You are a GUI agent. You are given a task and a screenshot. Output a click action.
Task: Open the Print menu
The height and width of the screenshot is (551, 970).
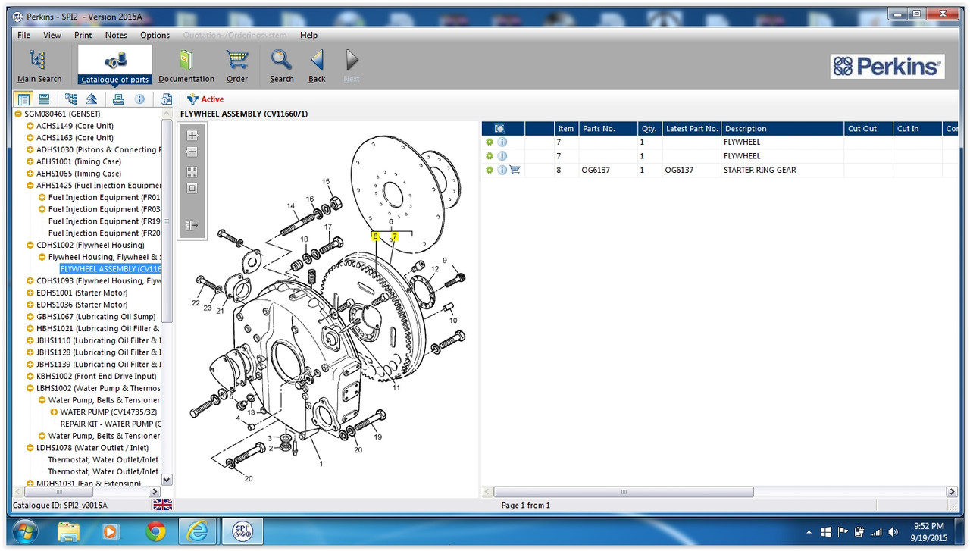coord(83,35)
